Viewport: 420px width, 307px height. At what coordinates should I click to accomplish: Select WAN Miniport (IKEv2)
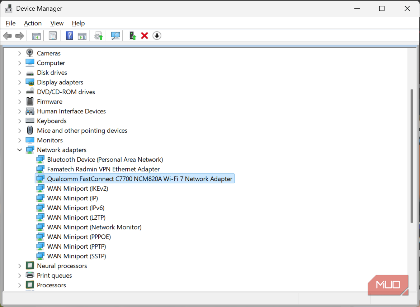(78, 189)
